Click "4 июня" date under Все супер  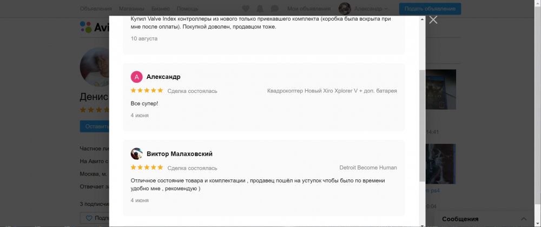click(x=140, y=116)
